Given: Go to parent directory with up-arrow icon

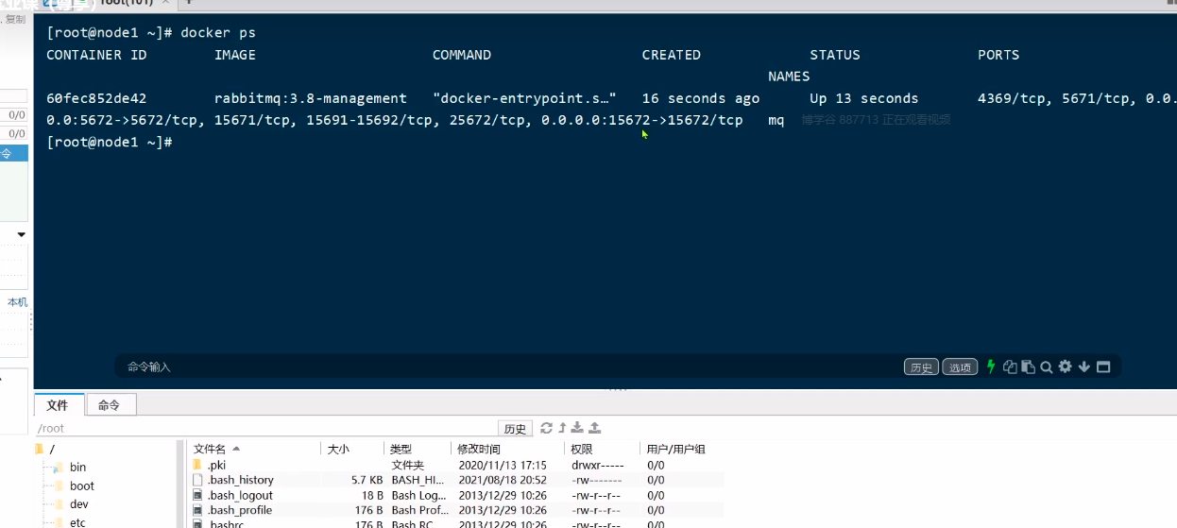Looking at the screenshot, I should [x=562, y=428].
